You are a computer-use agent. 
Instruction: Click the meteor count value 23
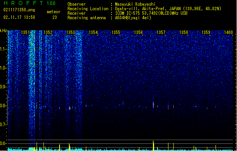55,17
